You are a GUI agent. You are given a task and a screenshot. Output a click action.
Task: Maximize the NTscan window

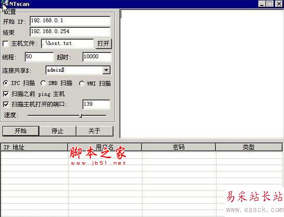pyautogui.click(x=270, y=4)
